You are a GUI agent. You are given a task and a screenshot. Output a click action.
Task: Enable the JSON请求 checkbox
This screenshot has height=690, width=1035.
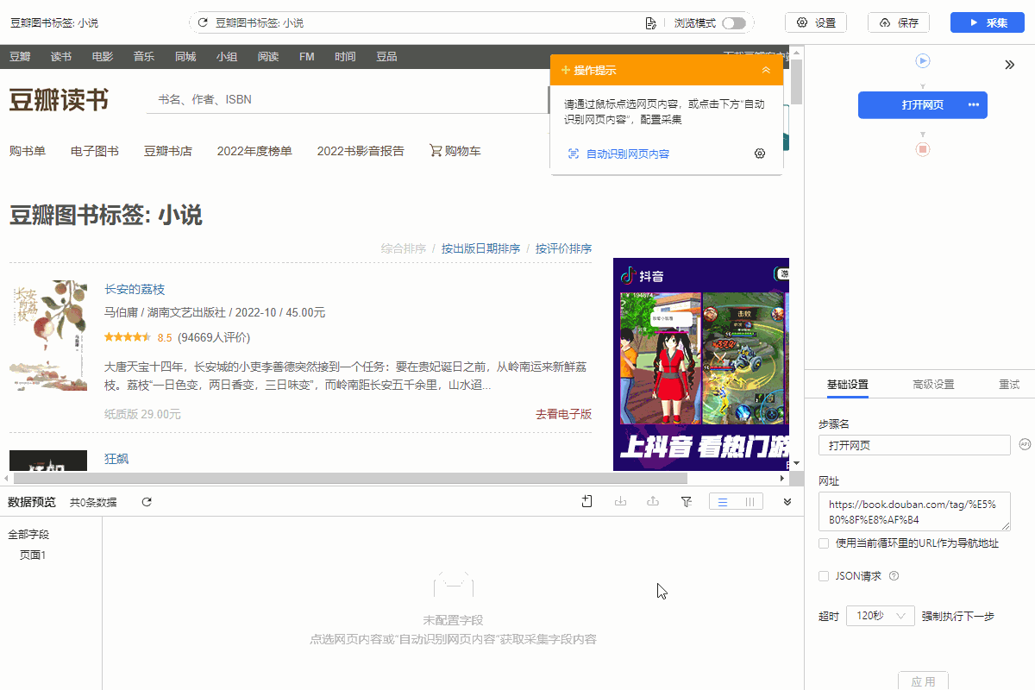coord(824,576)
